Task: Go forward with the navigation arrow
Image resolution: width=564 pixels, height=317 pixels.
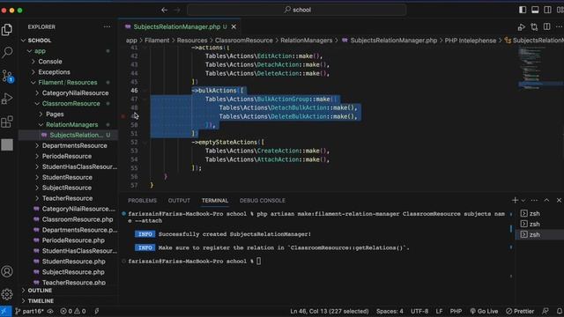Action: pyautogui.click(x=177, y=10)
